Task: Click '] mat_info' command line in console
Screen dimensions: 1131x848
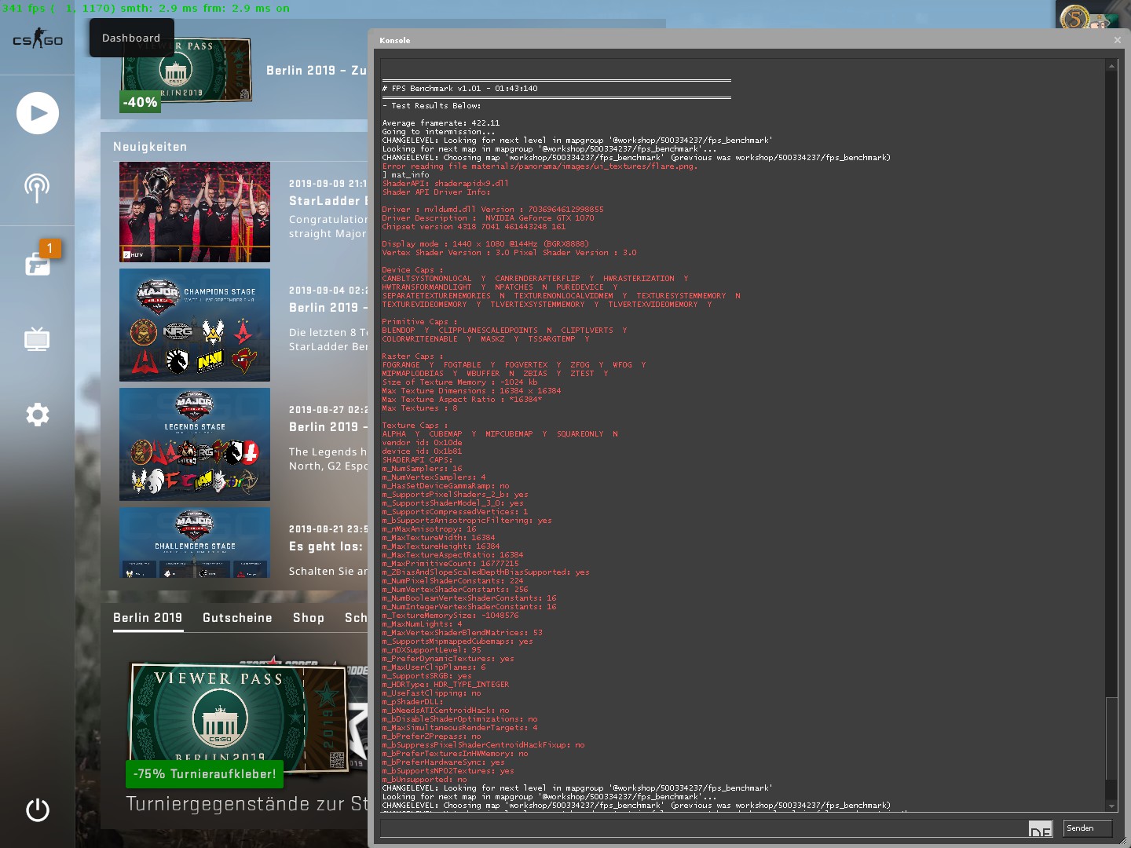Action: 405,175
